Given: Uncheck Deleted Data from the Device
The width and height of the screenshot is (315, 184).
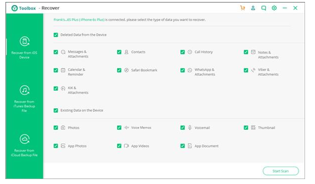Looking at the screenshot, I should click(x=56, y=35).
